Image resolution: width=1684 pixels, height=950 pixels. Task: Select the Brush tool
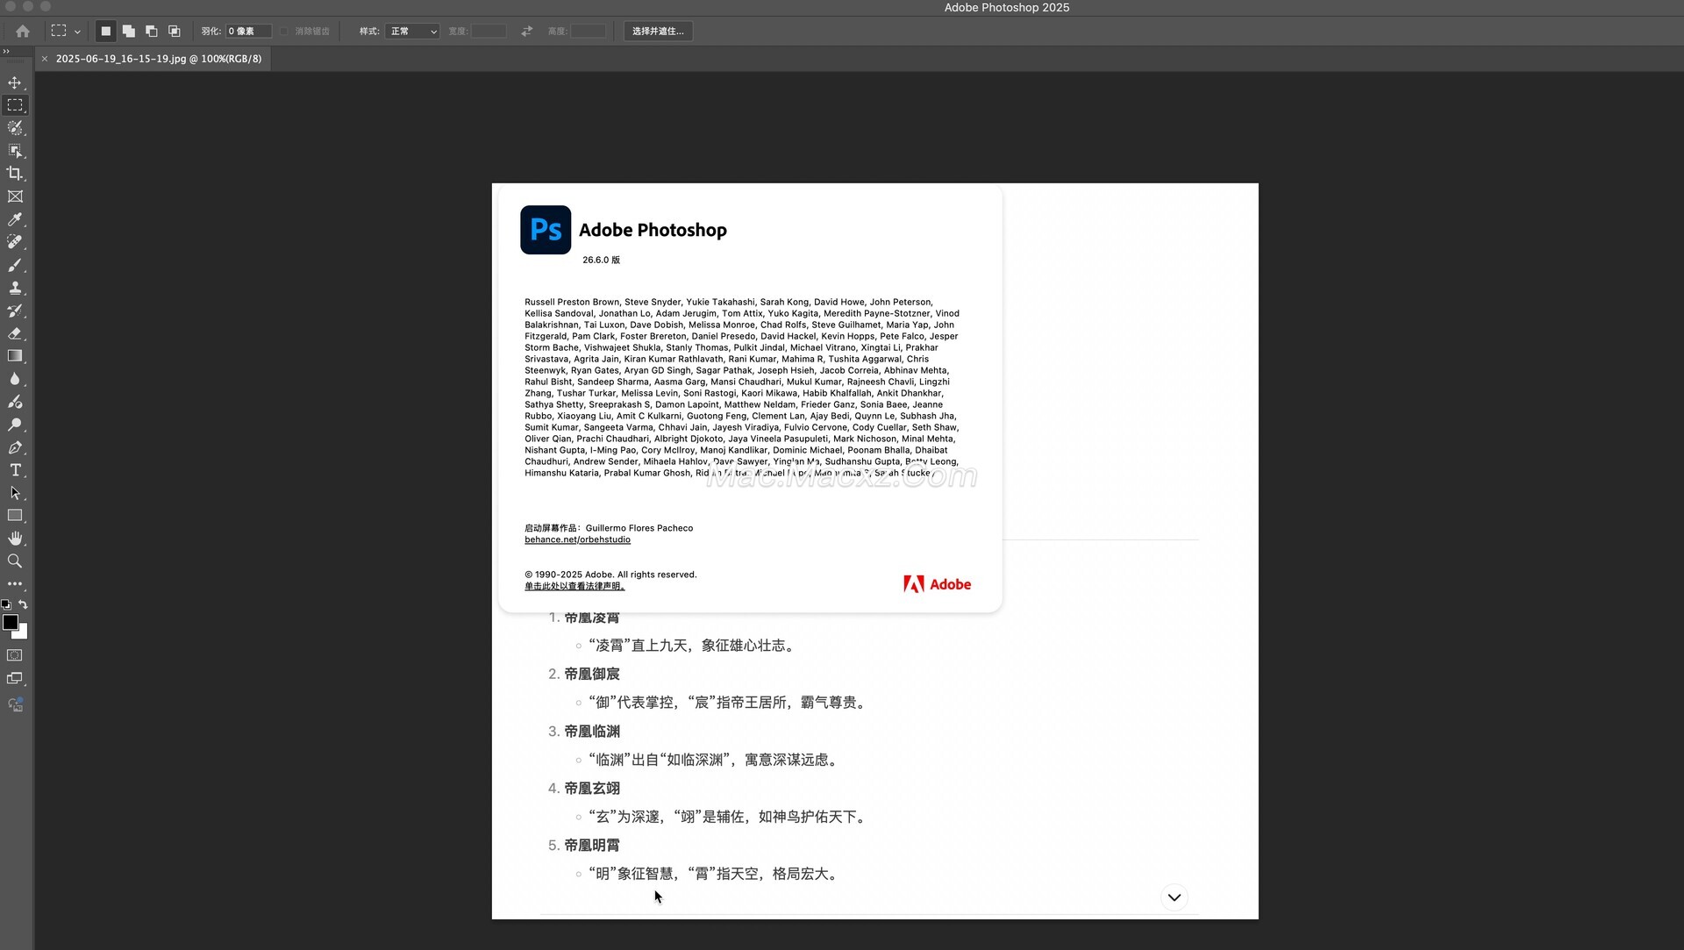15,265
